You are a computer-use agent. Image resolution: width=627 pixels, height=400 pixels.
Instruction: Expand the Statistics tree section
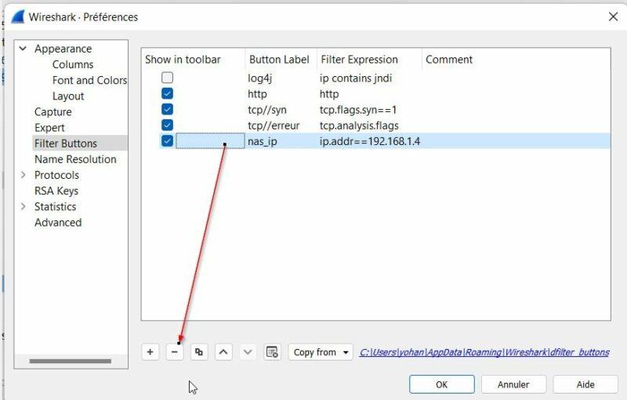[x=24, y=206]
